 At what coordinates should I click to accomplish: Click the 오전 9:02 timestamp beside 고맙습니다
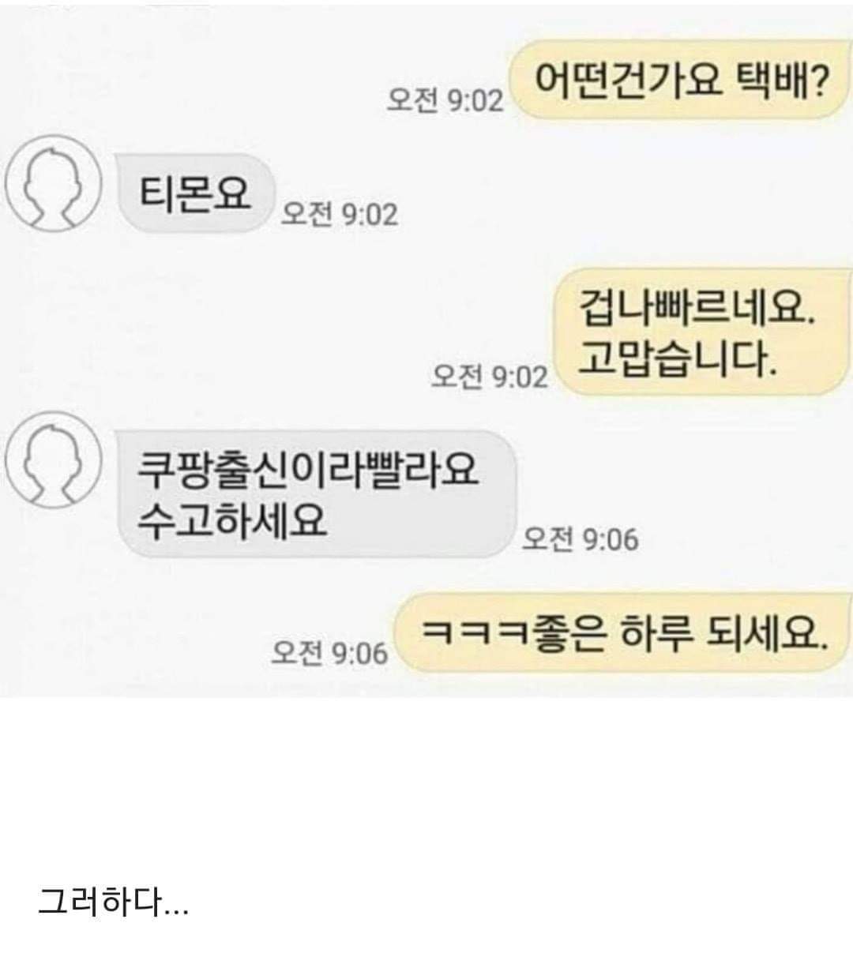(490, 376)
